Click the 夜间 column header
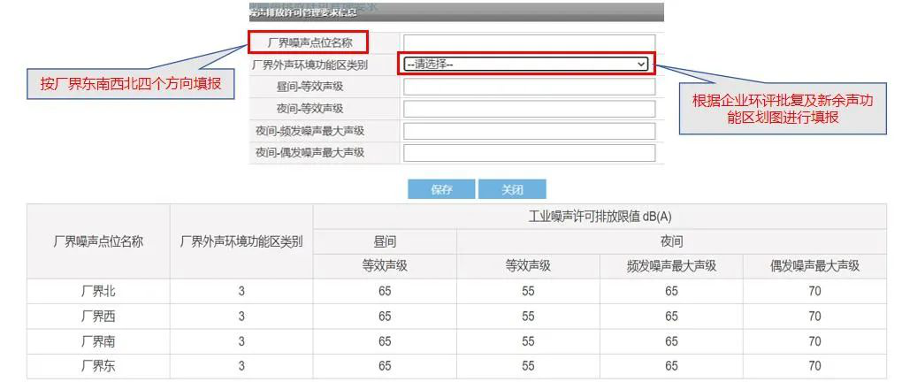 click(x=671, y=241)
